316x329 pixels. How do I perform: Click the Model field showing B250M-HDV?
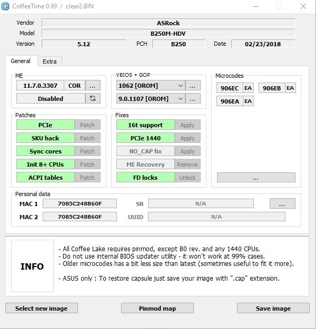168,33
